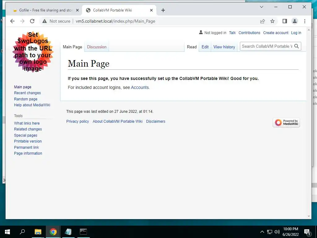
Task: Open the notification center icon
Action: pos(307,232)
